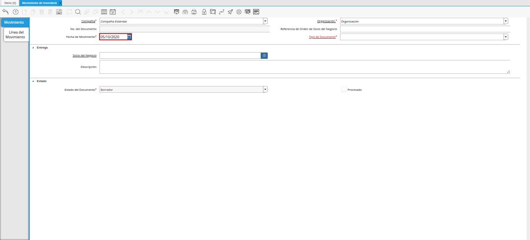Screen dimensions: 530x240
Task: Open the report presentation screen icon
Action: click(x=176, y=12)
